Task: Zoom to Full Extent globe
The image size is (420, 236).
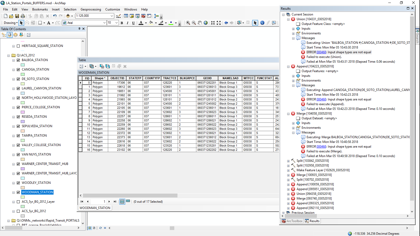Action: 206,23
